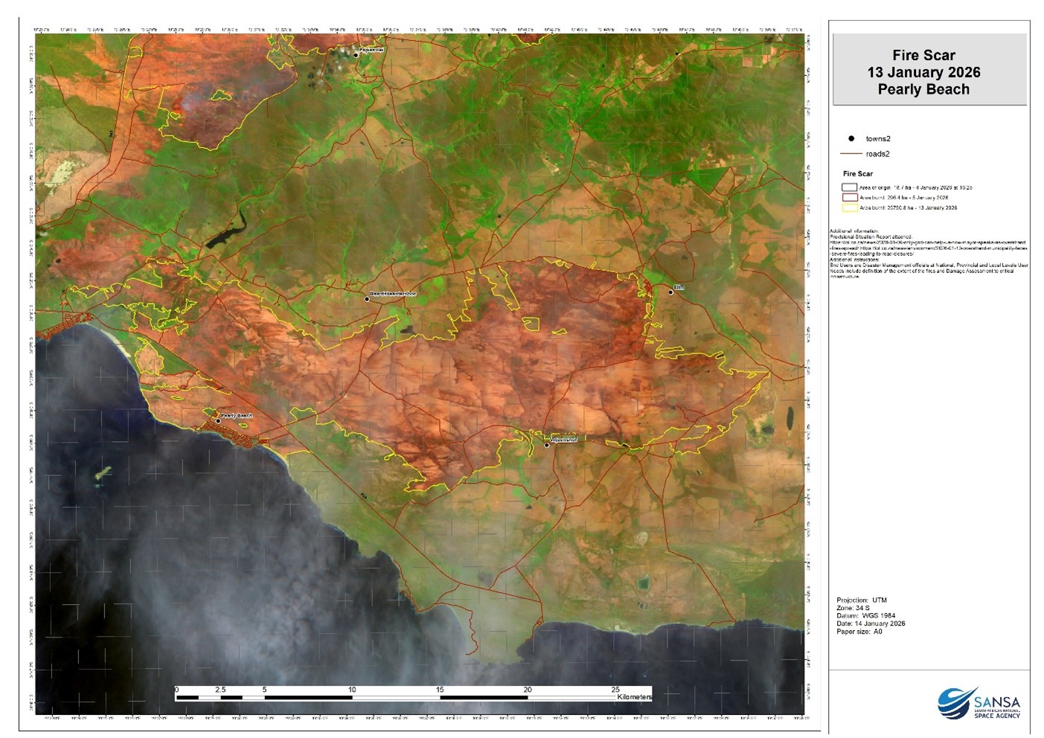
Task: Click the '13 January 2026' title line
Action: coord(923,72)
